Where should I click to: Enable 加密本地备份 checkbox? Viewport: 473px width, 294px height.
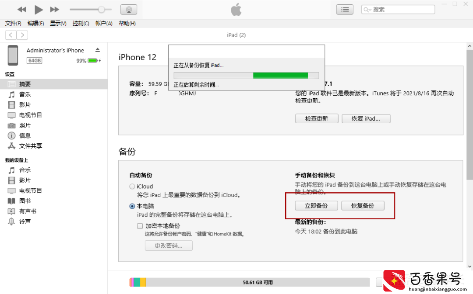pyautogui.click(x=140, y=226)
